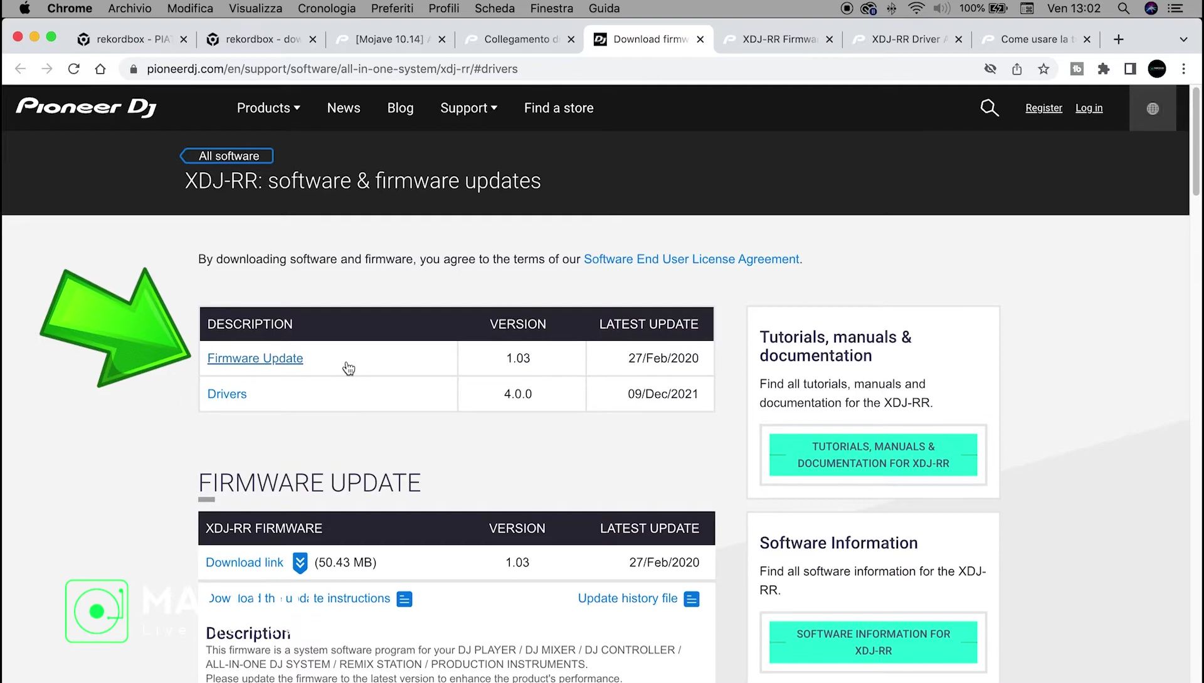Reload the page with the refresh icon

73,69
